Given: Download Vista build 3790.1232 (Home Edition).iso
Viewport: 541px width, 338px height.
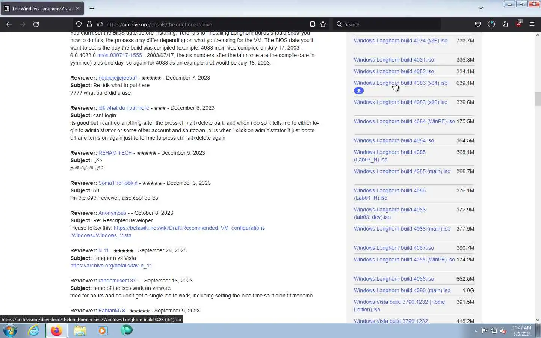Looking at the screenshot, I should (x=399, y=306).
